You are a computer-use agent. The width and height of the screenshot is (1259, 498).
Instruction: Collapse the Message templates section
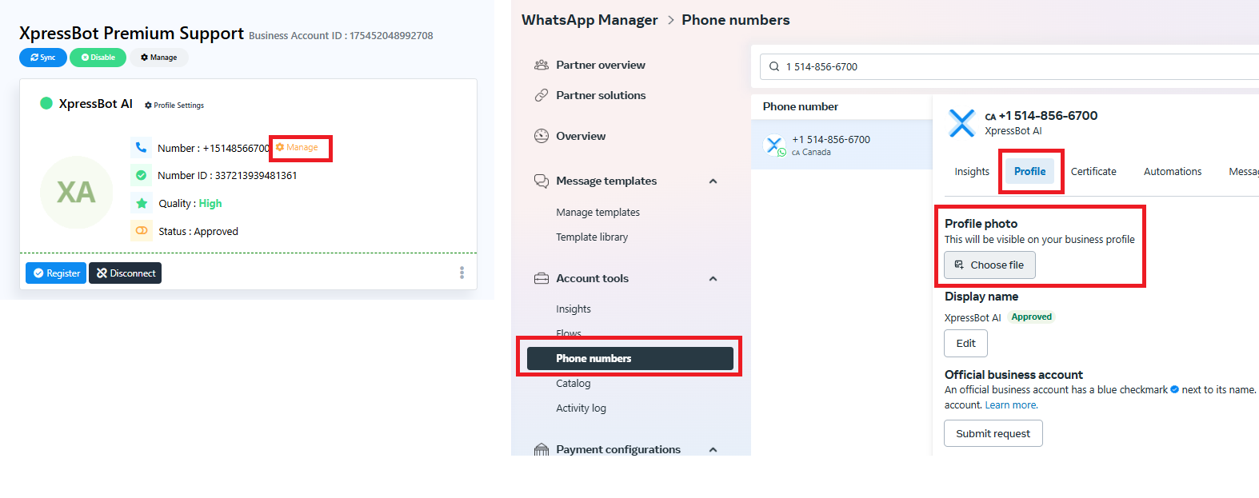[713, 181]
